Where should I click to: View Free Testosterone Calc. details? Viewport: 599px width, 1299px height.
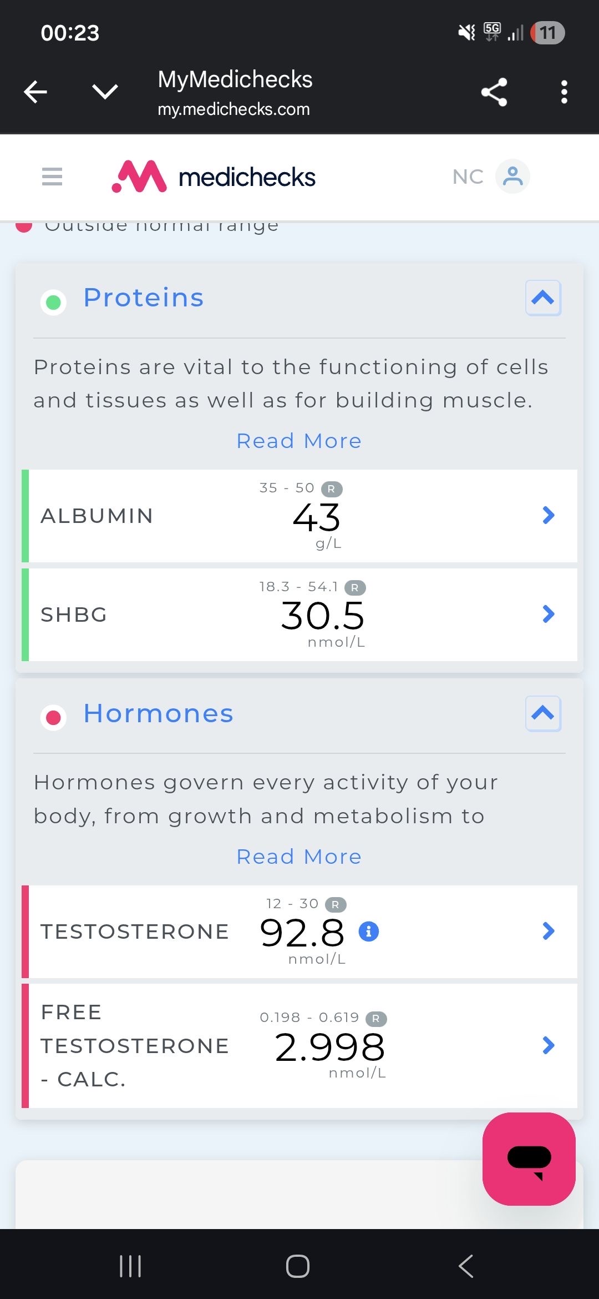click(548, 1045)
